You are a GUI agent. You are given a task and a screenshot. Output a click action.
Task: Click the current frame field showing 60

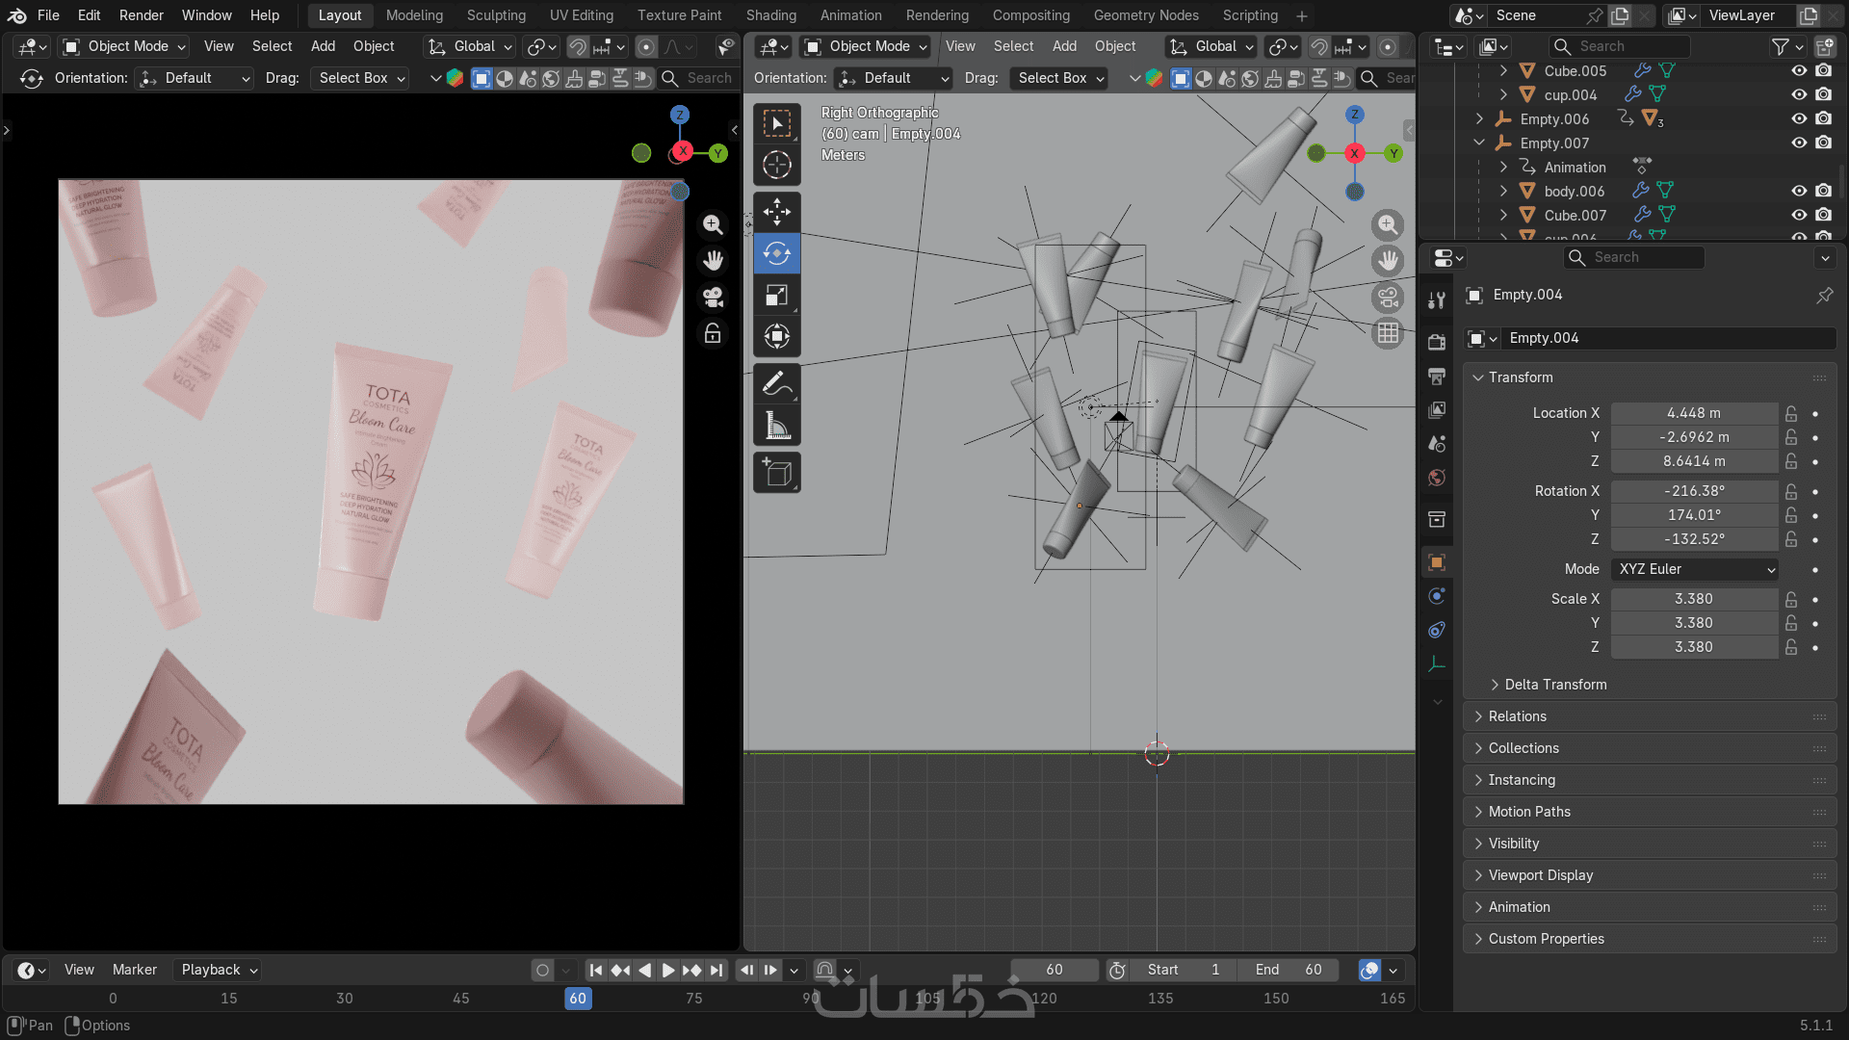1055,970
